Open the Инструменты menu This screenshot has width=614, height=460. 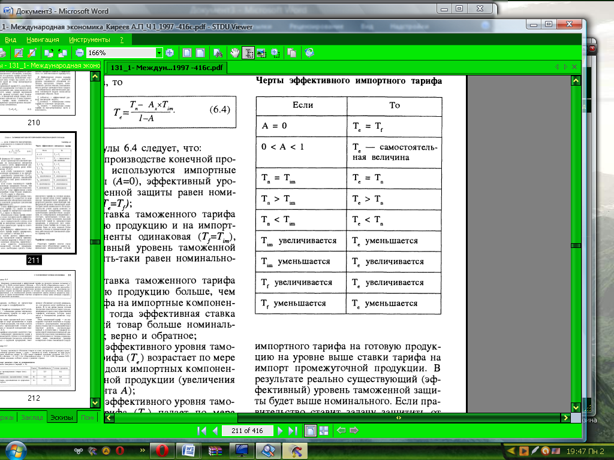(x=90, y=40)
